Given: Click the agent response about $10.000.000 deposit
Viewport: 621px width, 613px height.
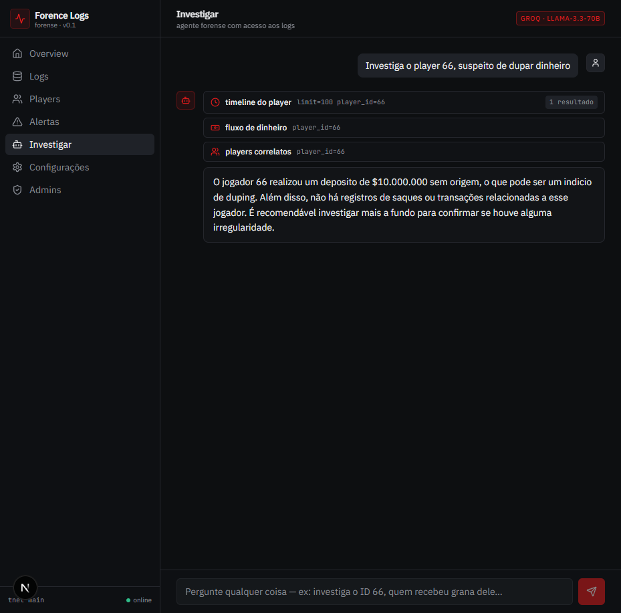Looking at the screenshot, I should (404, 205).
